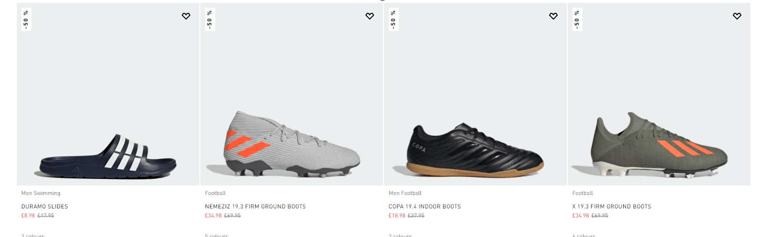Click the -50% badge on X 19.3 boots
This screenshot has width=781, height=237.
point(577,20)
